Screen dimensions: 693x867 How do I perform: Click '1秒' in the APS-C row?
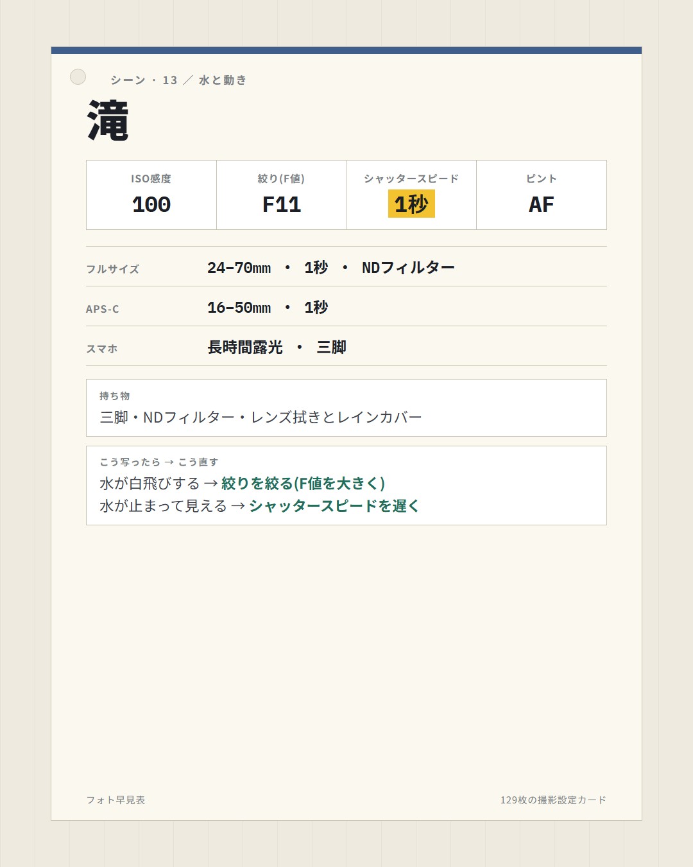[316, 308]
